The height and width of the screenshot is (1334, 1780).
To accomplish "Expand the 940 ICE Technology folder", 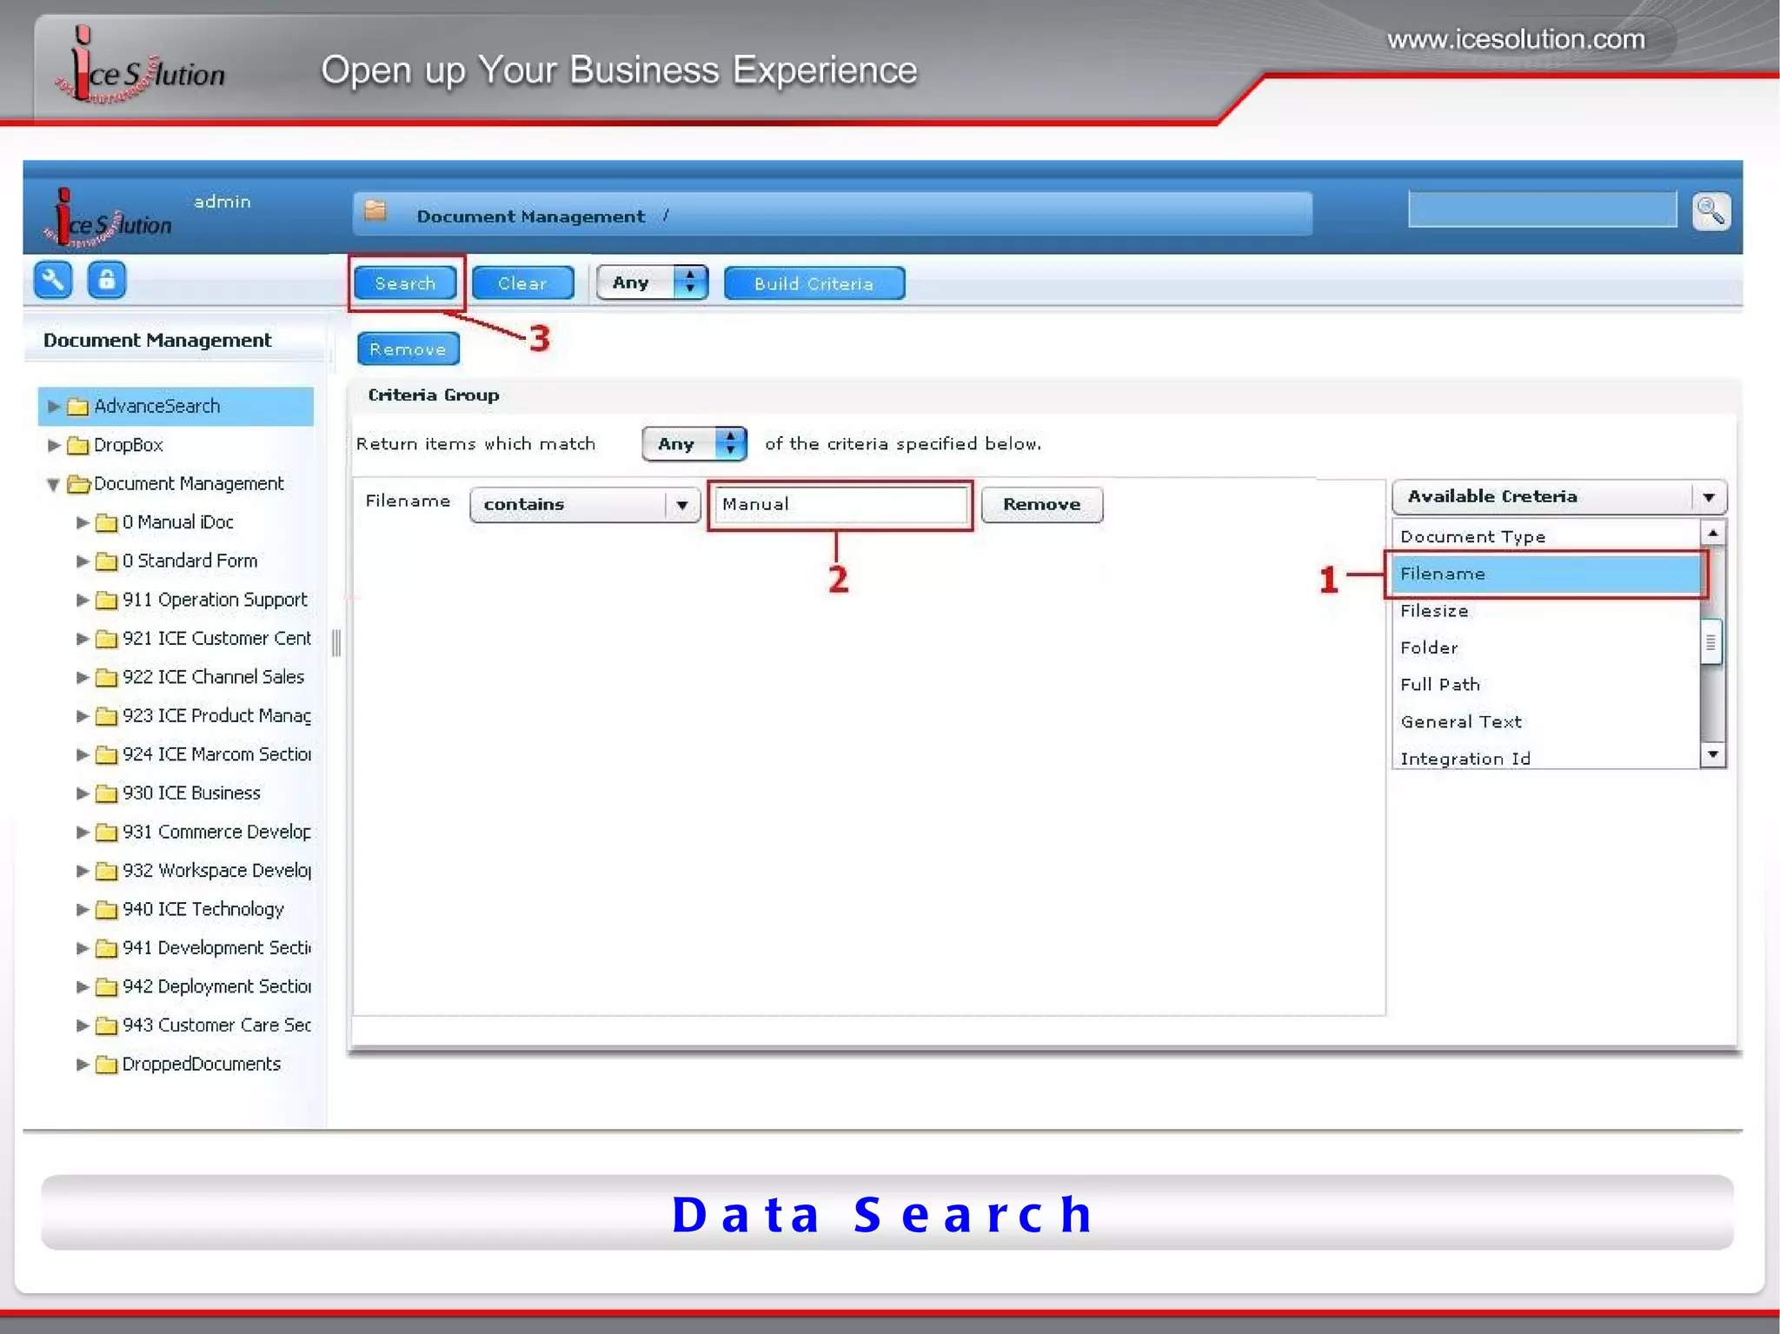I will pyautogui.click(x=83, y=910).
